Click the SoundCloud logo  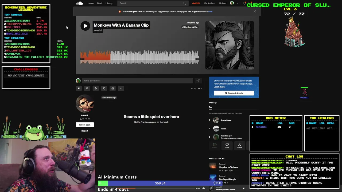[x=79, y=3]
